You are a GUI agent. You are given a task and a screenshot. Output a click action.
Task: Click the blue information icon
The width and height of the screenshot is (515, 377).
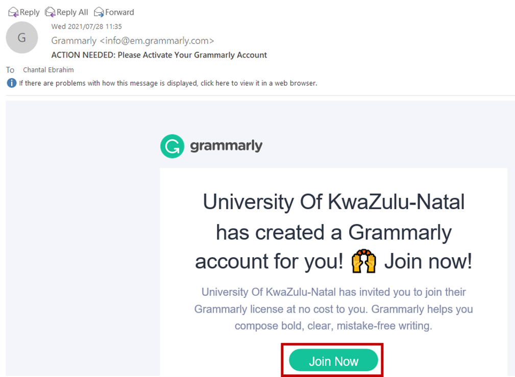point(12,83)
